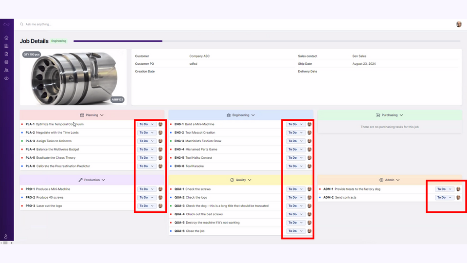Open the document icon in the sidebar
The image size is (467, 263).
tap(6, 54)
